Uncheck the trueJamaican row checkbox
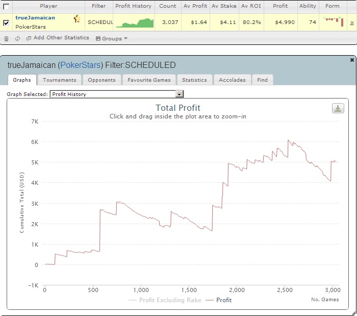Image resolution: width=357 pixels, height=316 pixels. [6, 23]
